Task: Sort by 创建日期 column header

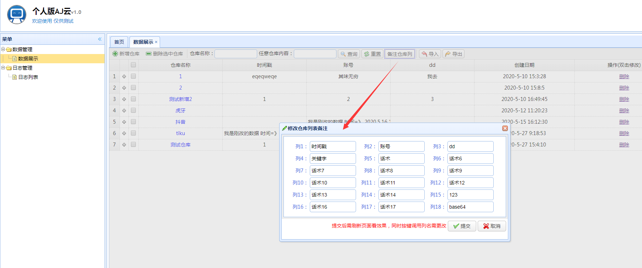Action: click(x=524, y=65)
